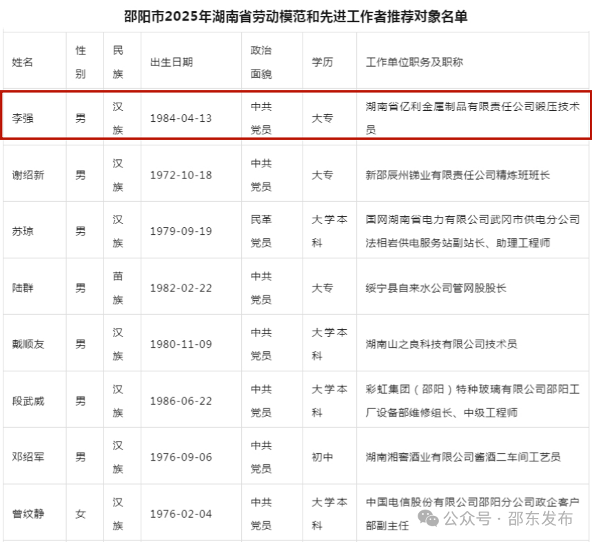Select the name 陆群
The height and width of the screenshot is (542, 592).
(23, 288)
